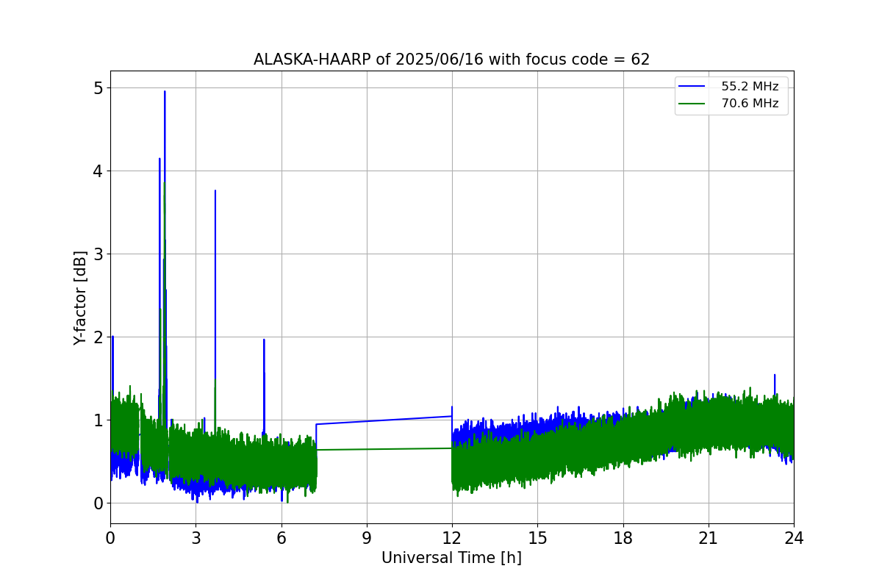The width and height of the screenshot is (882, 588).
Task: Click y-axis tick label 5
Action: coord(98,87)
